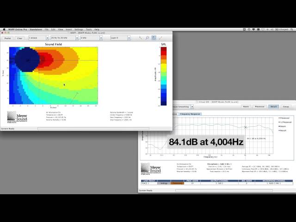Switch to the Frequency Response tab
The image size is (296, 222).
click(190, 114)
